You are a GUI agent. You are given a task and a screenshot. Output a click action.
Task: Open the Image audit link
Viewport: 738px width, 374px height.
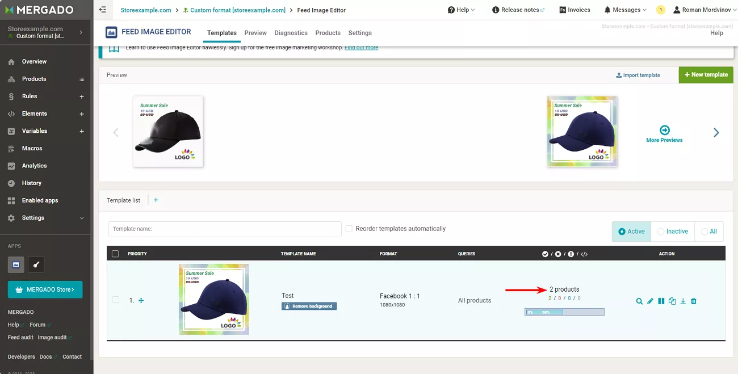(x=52, y=337)
